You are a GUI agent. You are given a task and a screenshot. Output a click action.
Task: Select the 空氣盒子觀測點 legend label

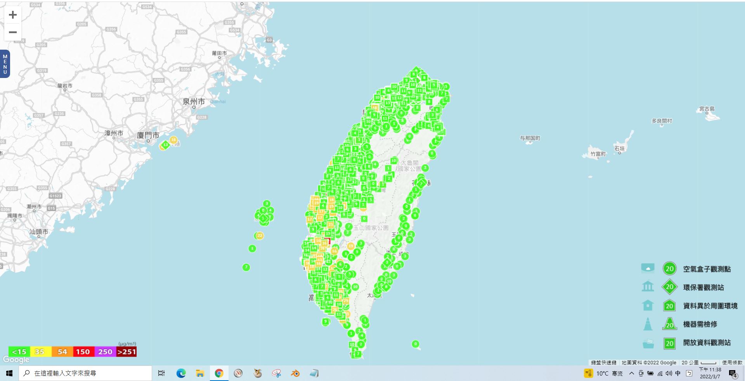[707, 269]
